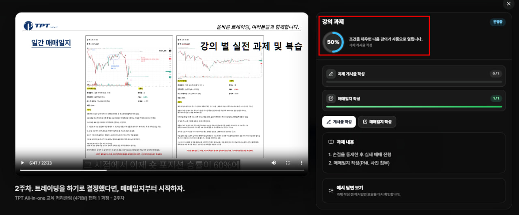This screenshot has height=215, width=519.
Task: Click the TPT logo in the video slide
Action: coord(40,26)
